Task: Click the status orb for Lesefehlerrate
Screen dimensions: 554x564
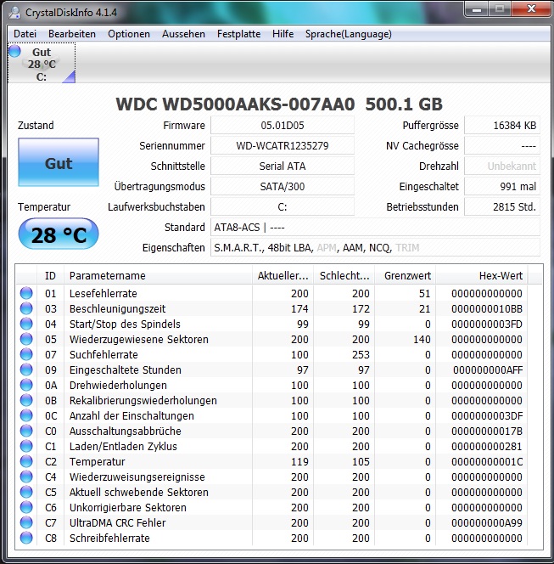Action: click(26, 293)
